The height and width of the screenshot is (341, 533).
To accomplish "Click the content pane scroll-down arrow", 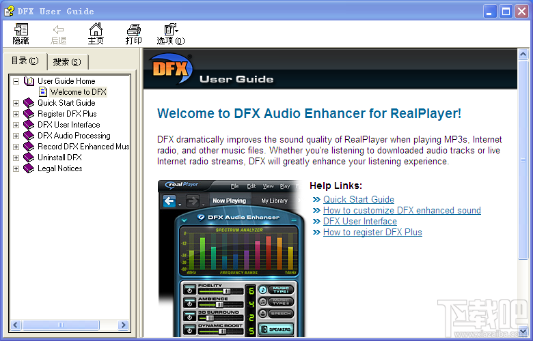I will [x=523, y=331].
